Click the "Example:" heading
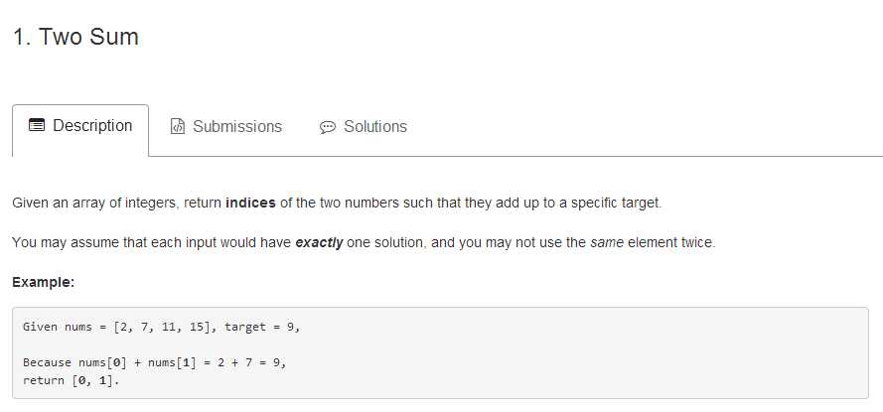The image size is (883, 412). tap(43, 282)
